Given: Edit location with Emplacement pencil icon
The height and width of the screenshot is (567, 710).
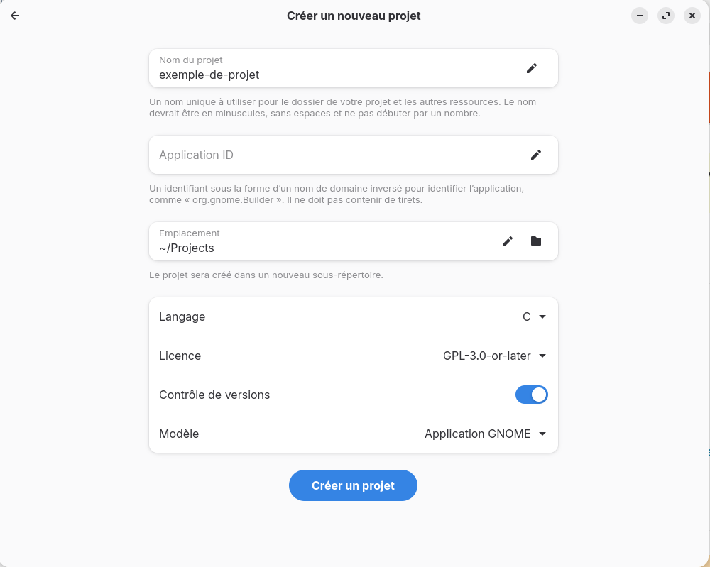Looking at the screenshot, I should tap(508, 241).
